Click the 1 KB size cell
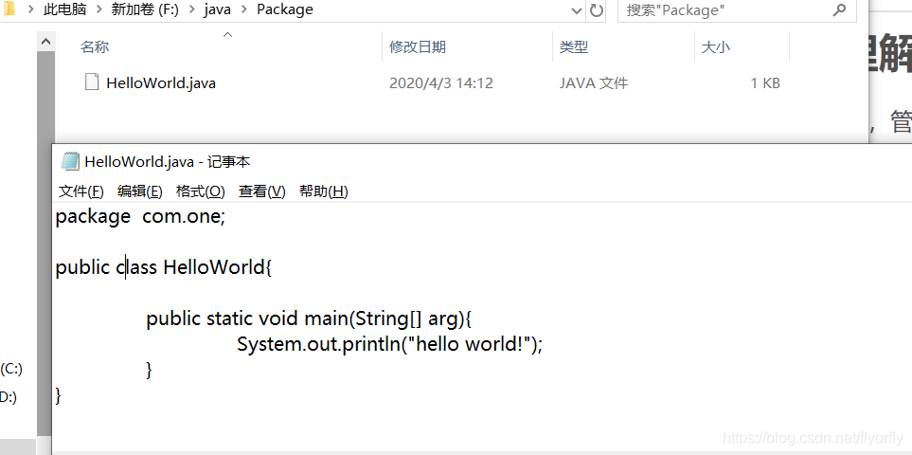Screen dimensions: 912x455 coord(765,83)
